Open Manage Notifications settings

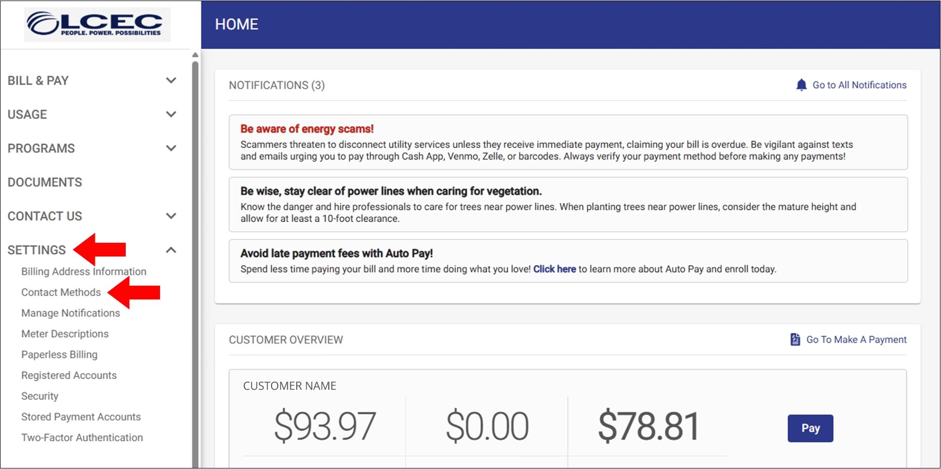pos(71,313)
